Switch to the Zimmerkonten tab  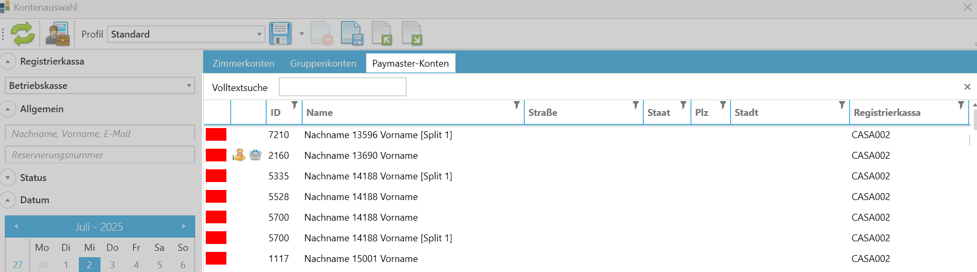pyautogui.click(x=243, y=63)
